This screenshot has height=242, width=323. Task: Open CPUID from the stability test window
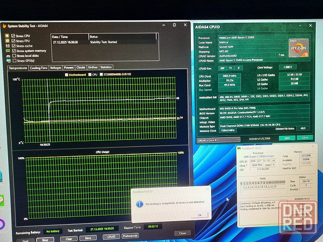111,237
